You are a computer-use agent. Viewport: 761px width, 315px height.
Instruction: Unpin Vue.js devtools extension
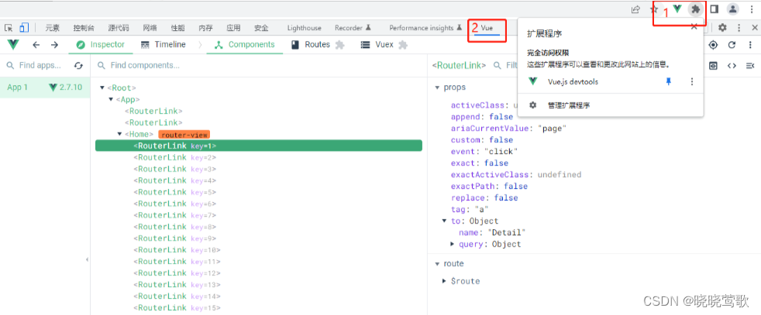(668, 82)
